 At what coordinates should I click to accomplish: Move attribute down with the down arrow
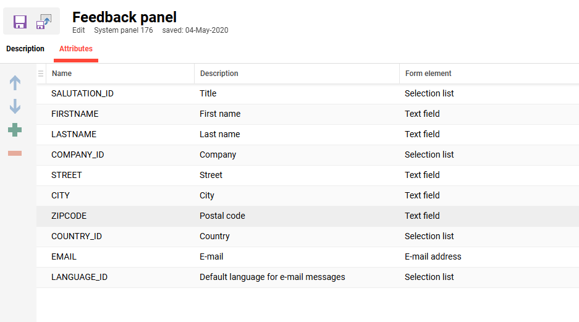15,106
